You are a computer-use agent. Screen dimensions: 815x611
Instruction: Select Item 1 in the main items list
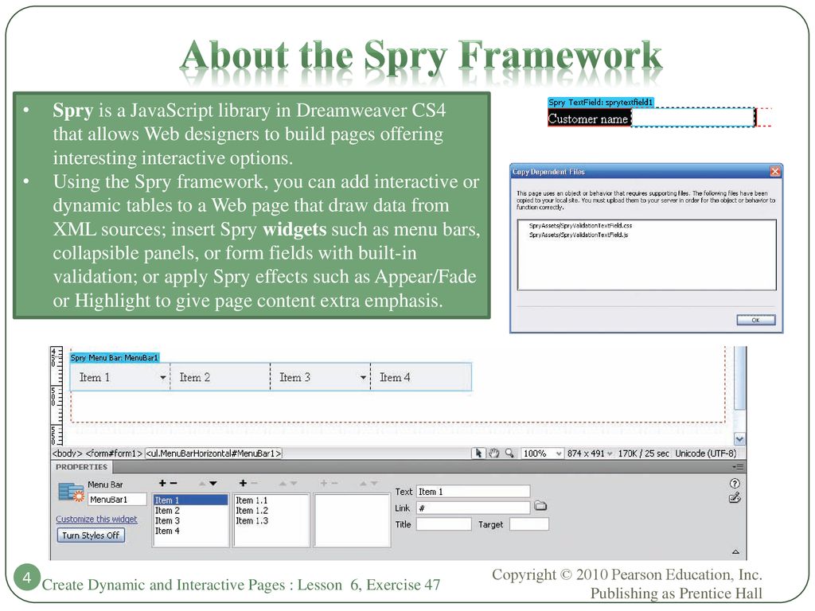tap(191, 500)
